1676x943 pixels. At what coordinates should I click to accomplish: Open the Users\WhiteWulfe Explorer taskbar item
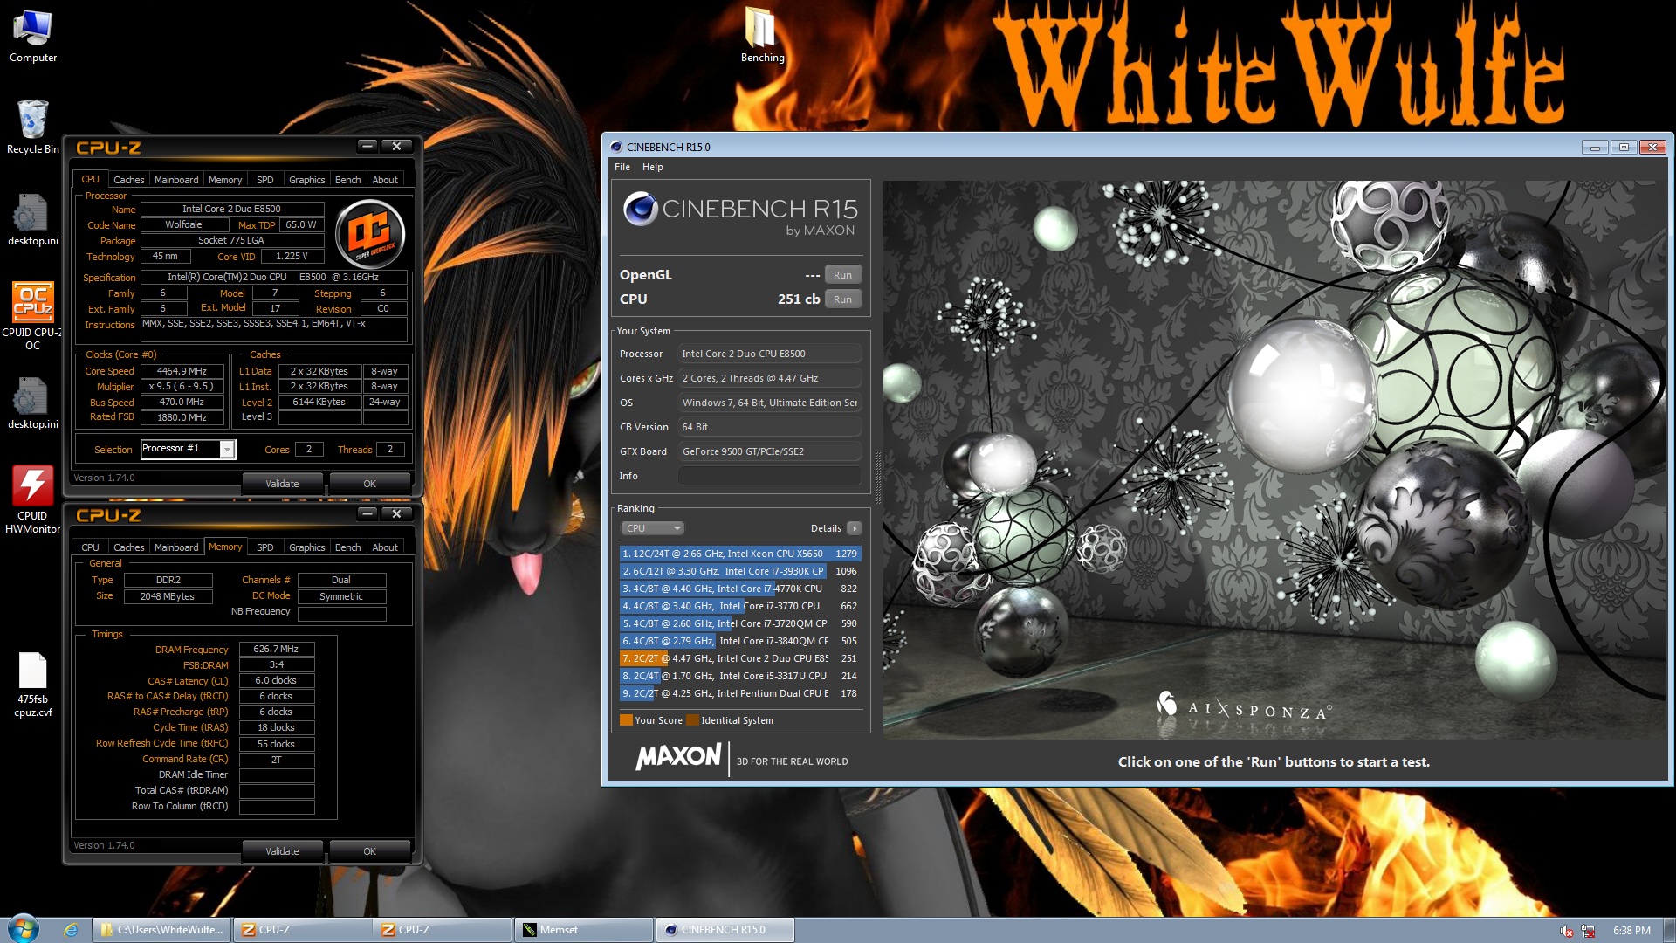pos(162,930)
